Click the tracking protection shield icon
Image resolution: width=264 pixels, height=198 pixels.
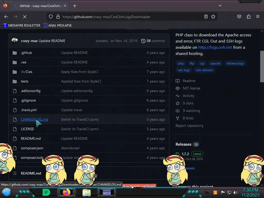coord(51,16)
